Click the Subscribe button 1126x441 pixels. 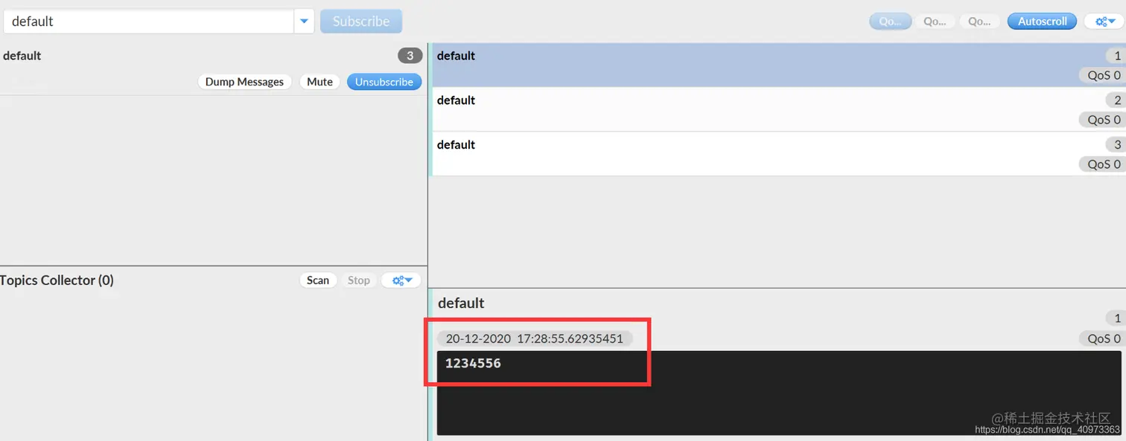[361, 22]
